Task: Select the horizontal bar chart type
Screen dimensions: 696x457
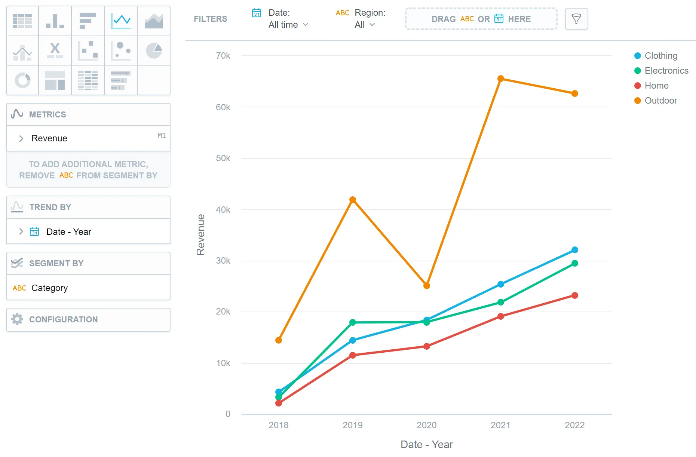Action: click(88, 21)
